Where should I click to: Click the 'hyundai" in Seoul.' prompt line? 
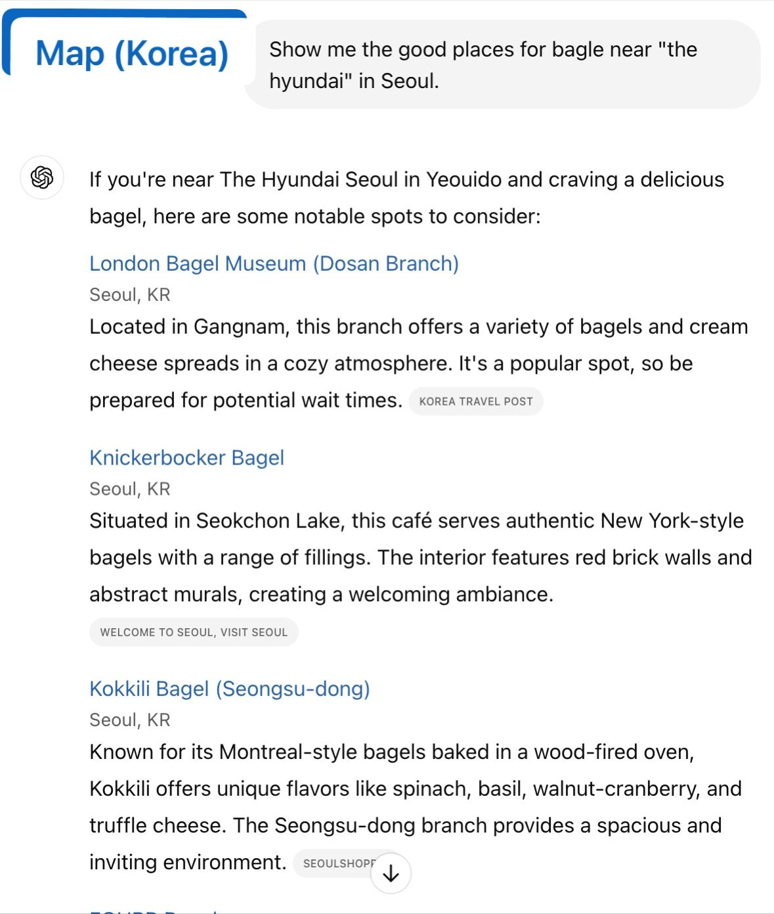click(x=354, y=81)
